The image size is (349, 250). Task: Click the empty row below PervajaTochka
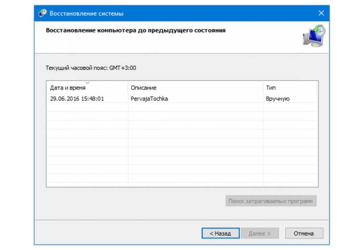tap(182, 108)
